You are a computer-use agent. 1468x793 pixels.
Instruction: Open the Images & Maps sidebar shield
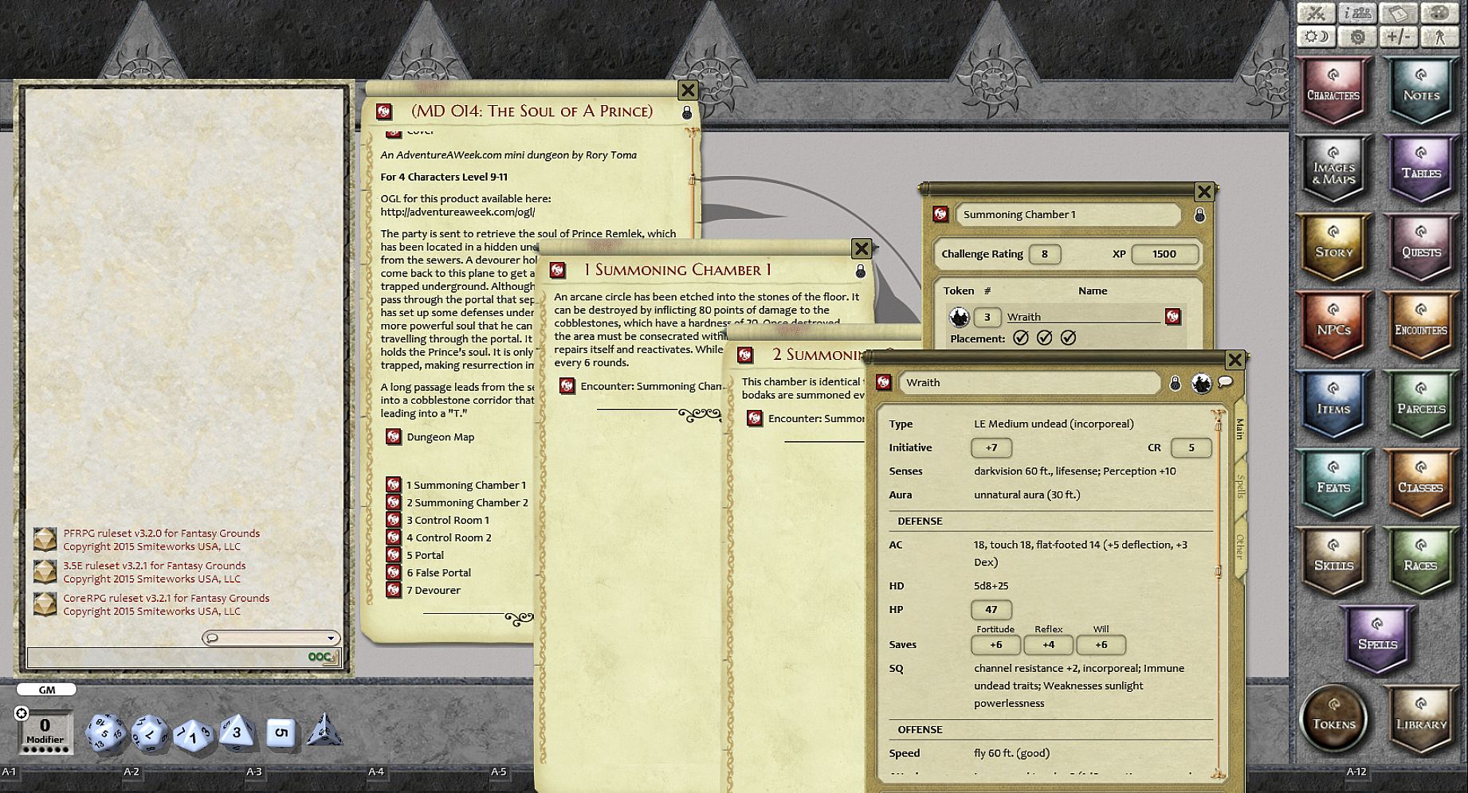coord(1333,169)
